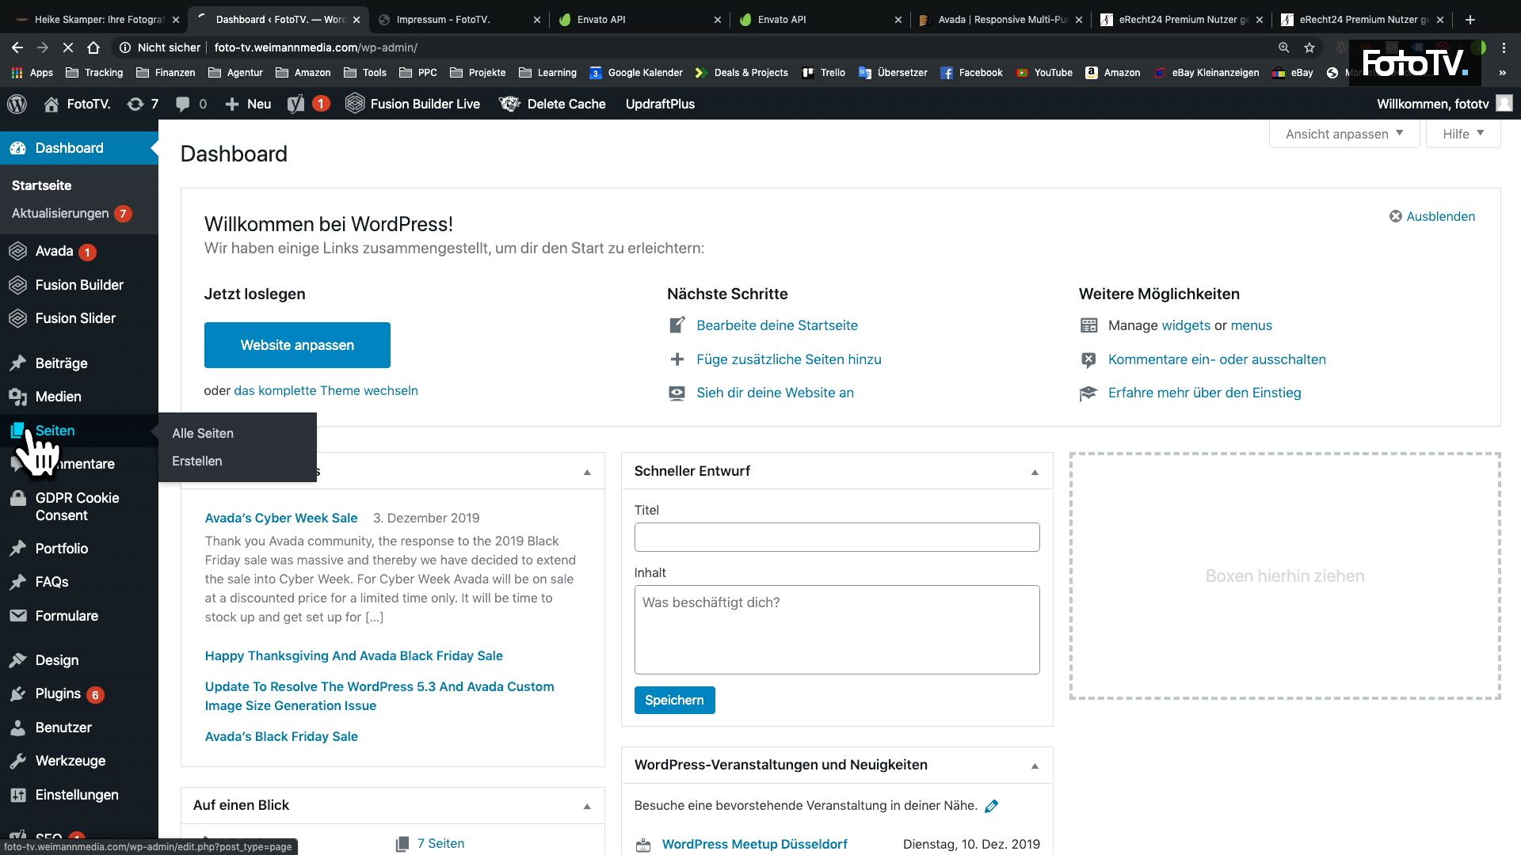Image resolution: width=1521 pixels, height=855 pixels.
Task: Open Plugins in the sidebar
Action: [x=58, y=693]
